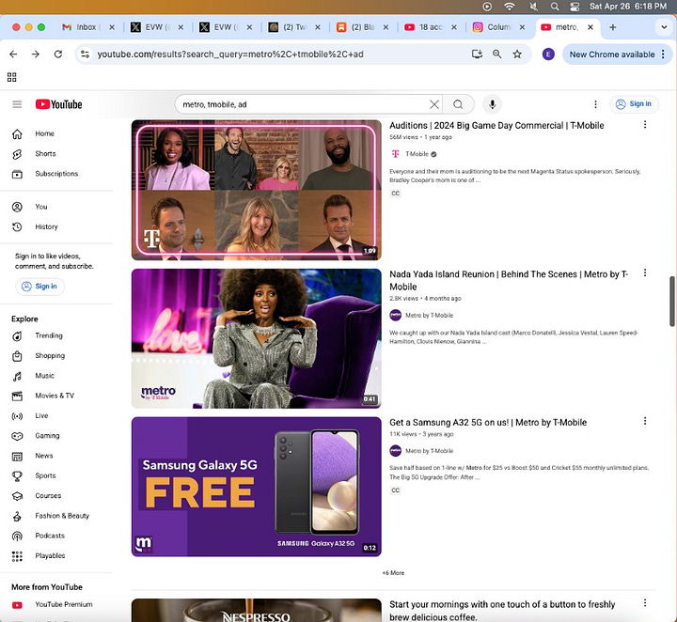Open Movies & TV
The width and height of the screenshot is (677, 622).
coord(56,396)
